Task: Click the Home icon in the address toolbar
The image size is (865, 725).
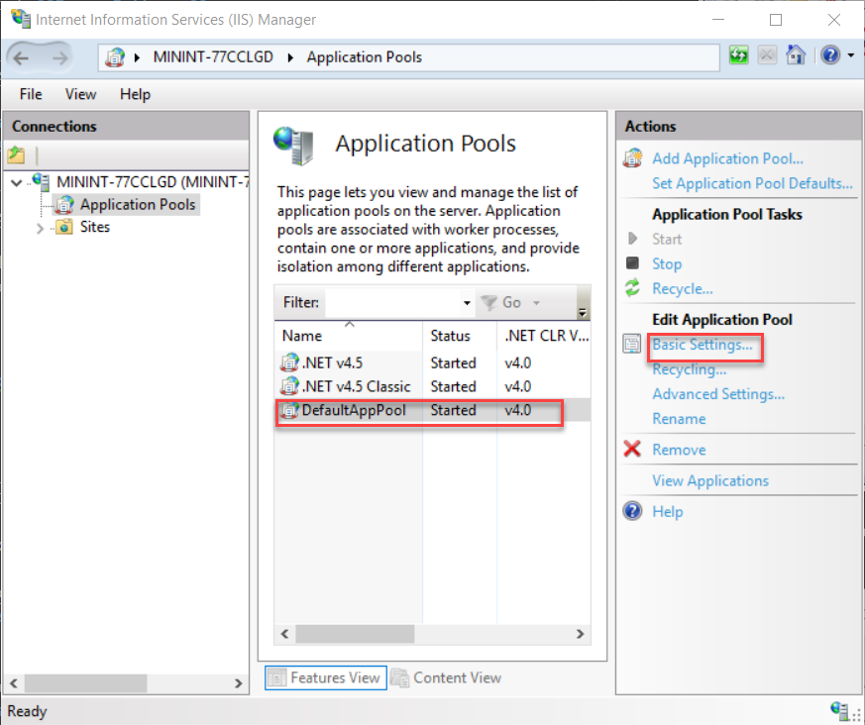Action: click(796, 54)
